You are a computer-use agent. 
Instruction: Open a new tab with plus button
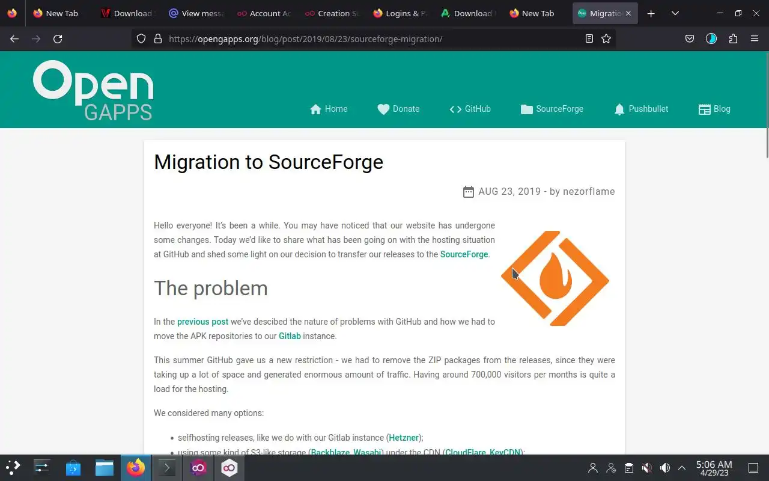pyautogui.click(x=651, y=13)
